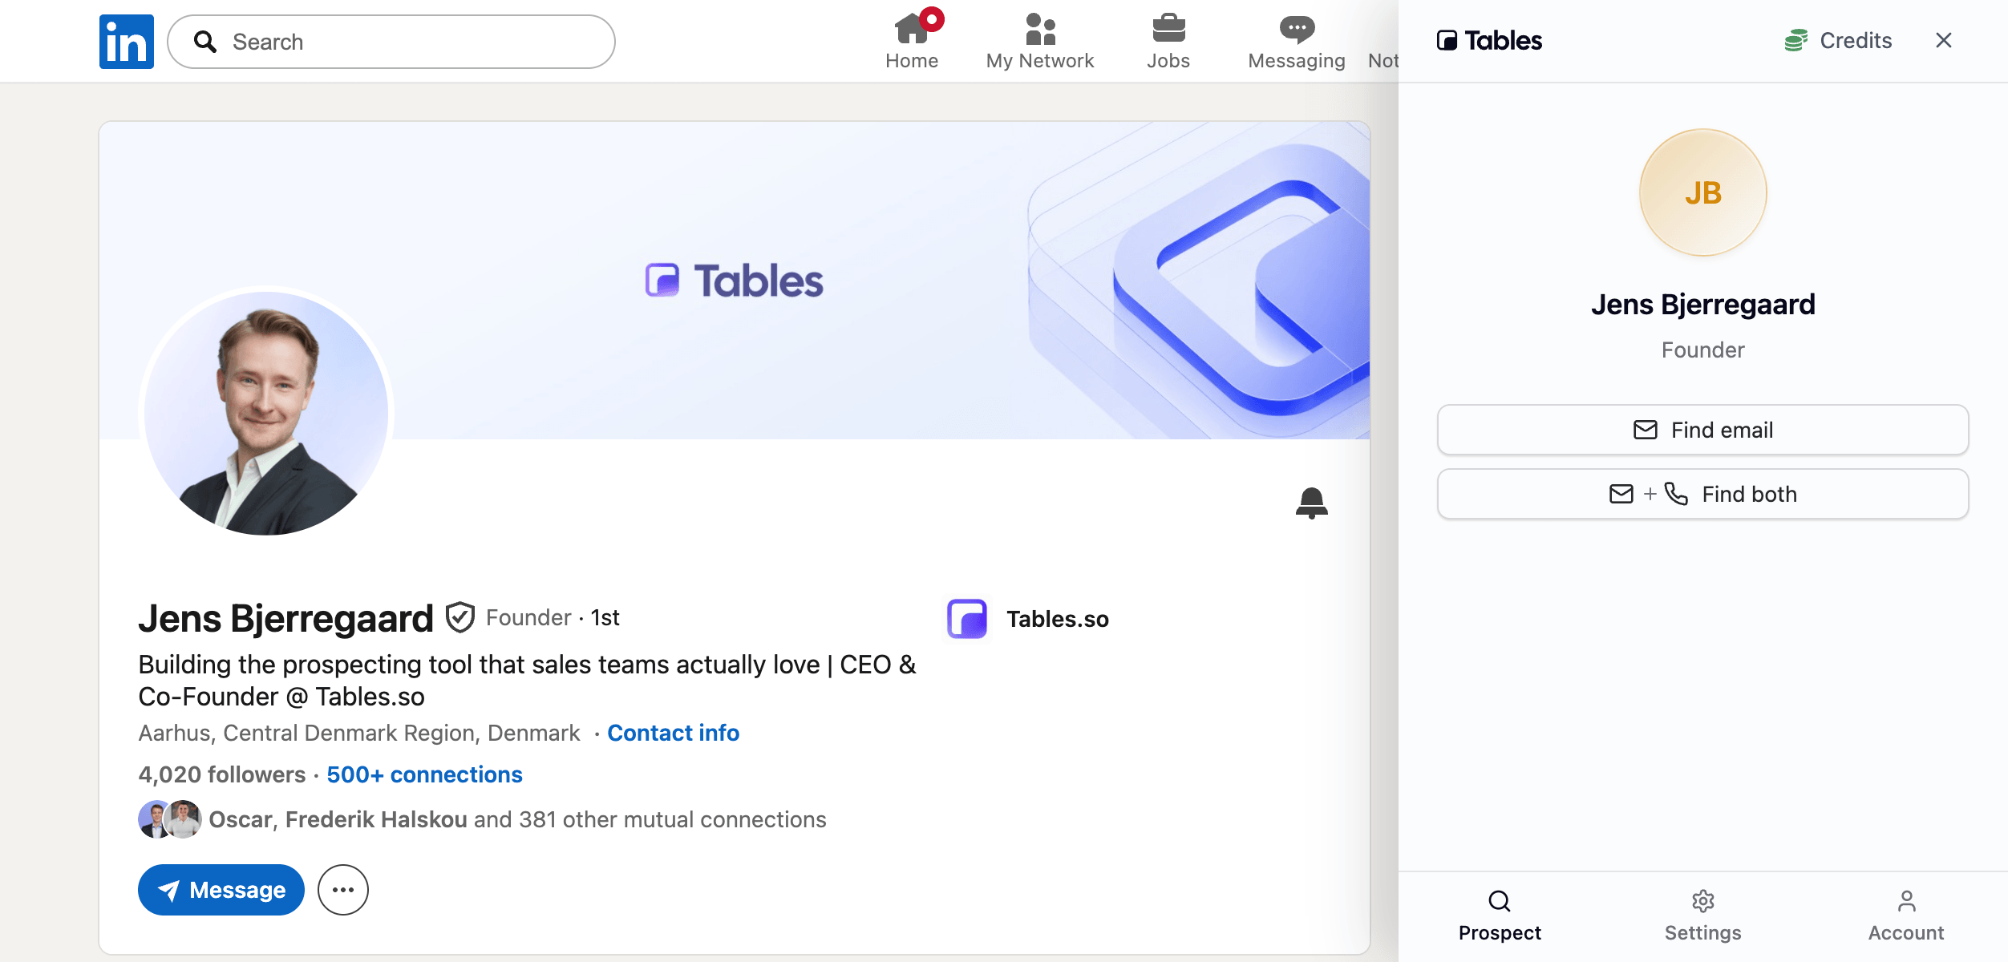This screenshot has width=2008, height=962.
Task: Open Jens Bjerregaard's profile photo
Action: [x=266, y=414]
